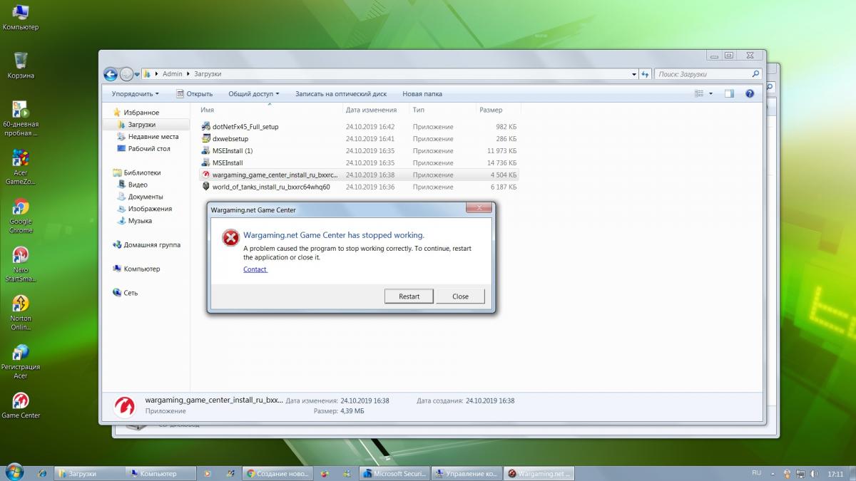Select the dotNetFx45_Full_setup file
The width and height of the screenshot is (856, 481).
coord(245,127)
